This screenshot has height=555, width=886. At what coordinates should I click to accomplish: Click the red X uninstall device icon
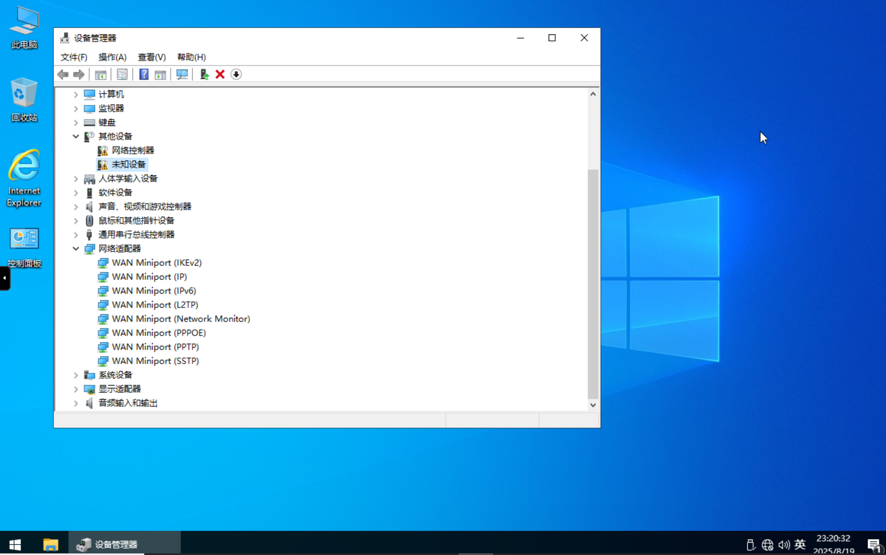[x=220, y=75]
